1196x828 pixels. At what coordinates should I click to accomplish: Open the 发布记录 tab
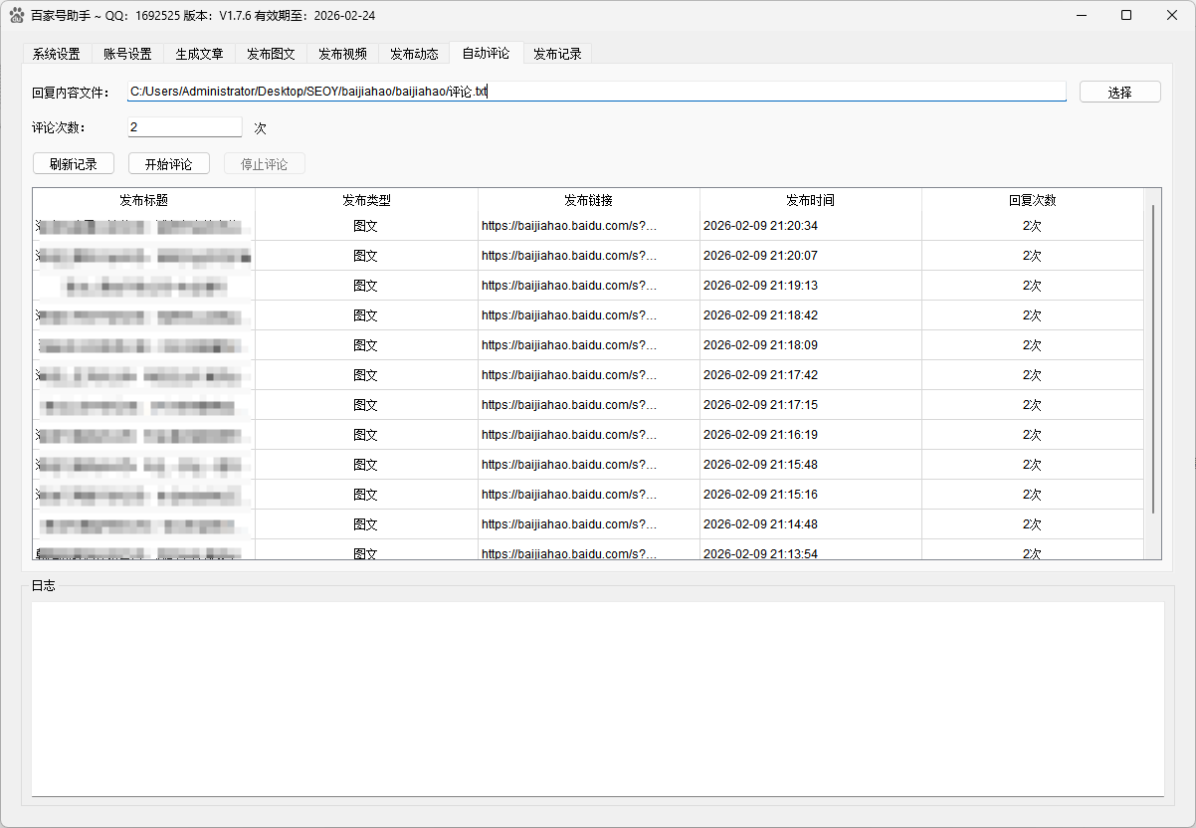pos(557,54)
